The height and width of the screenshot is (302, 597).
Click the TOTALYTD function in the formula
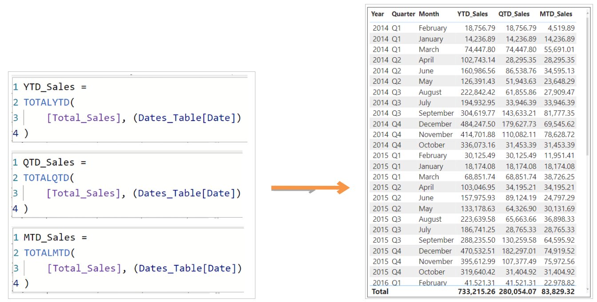tap(47, 102)
